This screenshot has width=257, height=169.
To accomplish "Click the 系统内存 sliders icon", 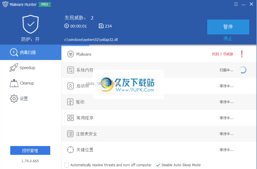I will click(x=71, y=70).
